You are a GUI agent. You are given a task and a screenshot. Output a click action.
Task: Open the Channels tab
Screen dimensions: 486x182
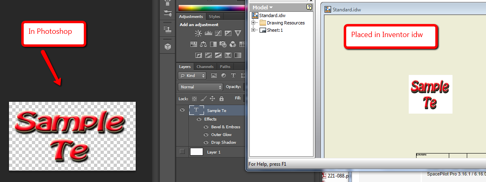[x=205, y=67]
